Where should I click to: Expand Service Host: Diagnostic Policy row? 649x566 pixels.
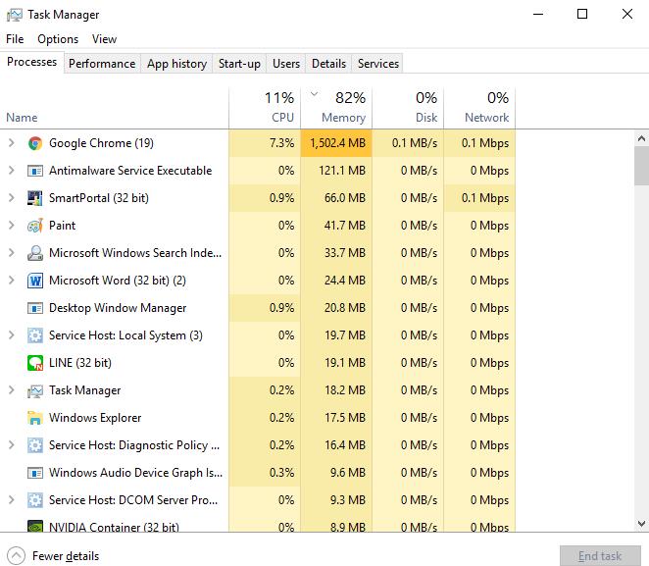[x=12, y=445]
